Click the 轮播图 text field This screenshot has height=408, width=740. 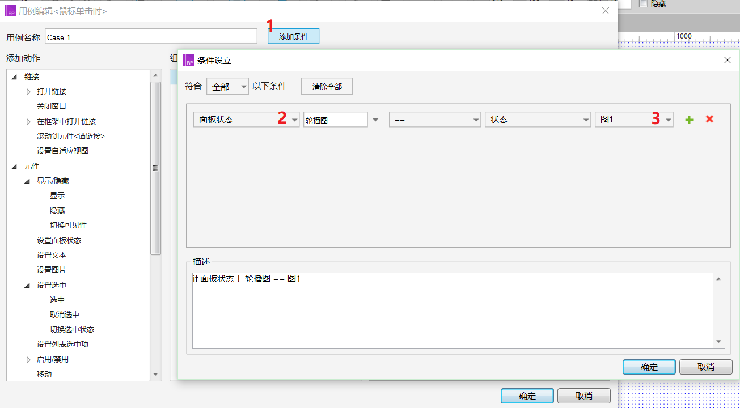tap(335, 120)
